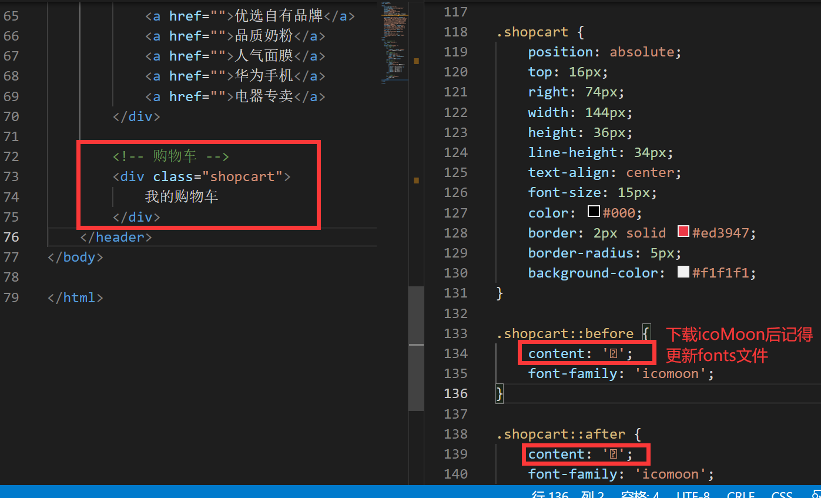Viewport: 821px width, 498px height.
Task: Click the closing </header> tag
Action: pos(116,237)
